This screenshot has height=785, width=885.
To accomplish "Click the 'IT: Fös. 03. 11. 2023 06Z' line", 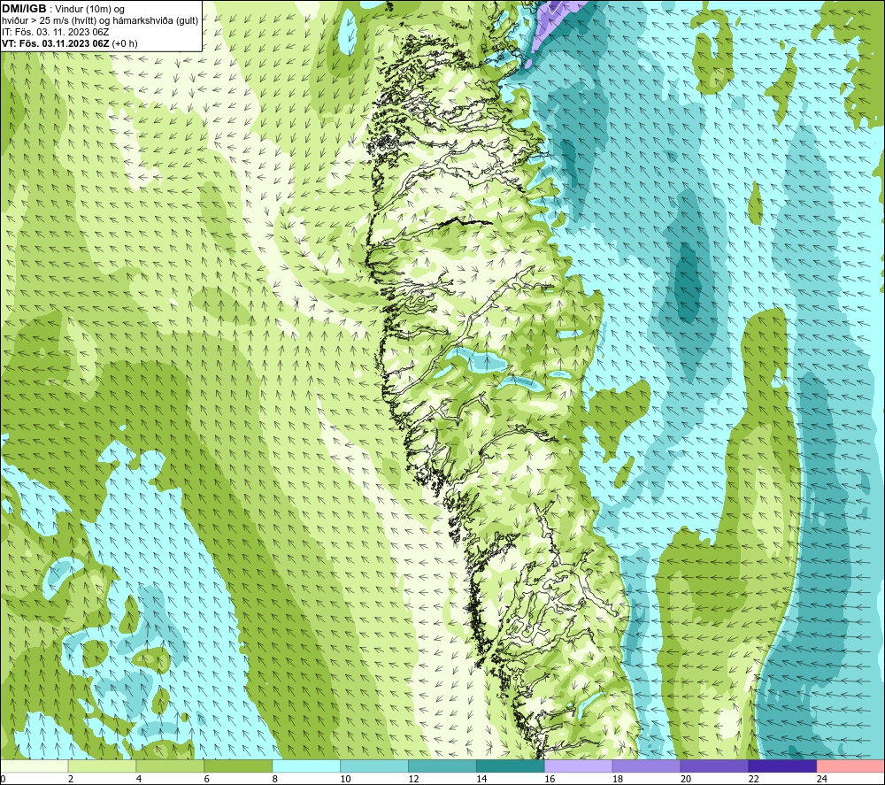I will (56, 32).
